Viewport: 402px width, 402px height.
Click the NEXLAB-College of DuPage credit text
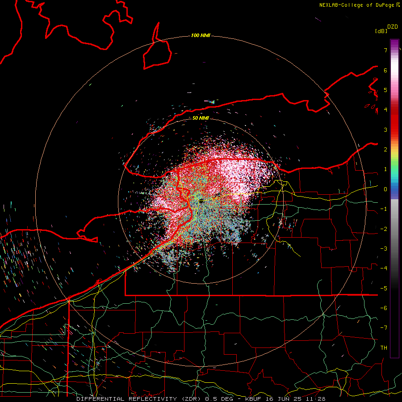click(357, 5)
